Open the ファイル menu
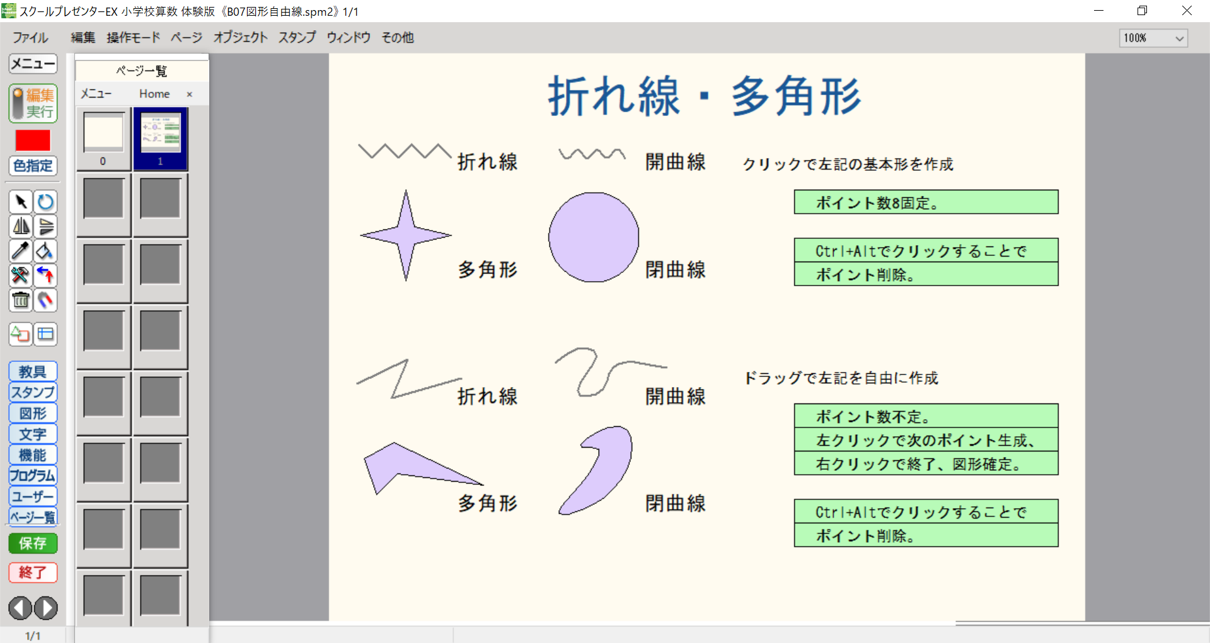The image size is (1210, 643). (30, 38)
